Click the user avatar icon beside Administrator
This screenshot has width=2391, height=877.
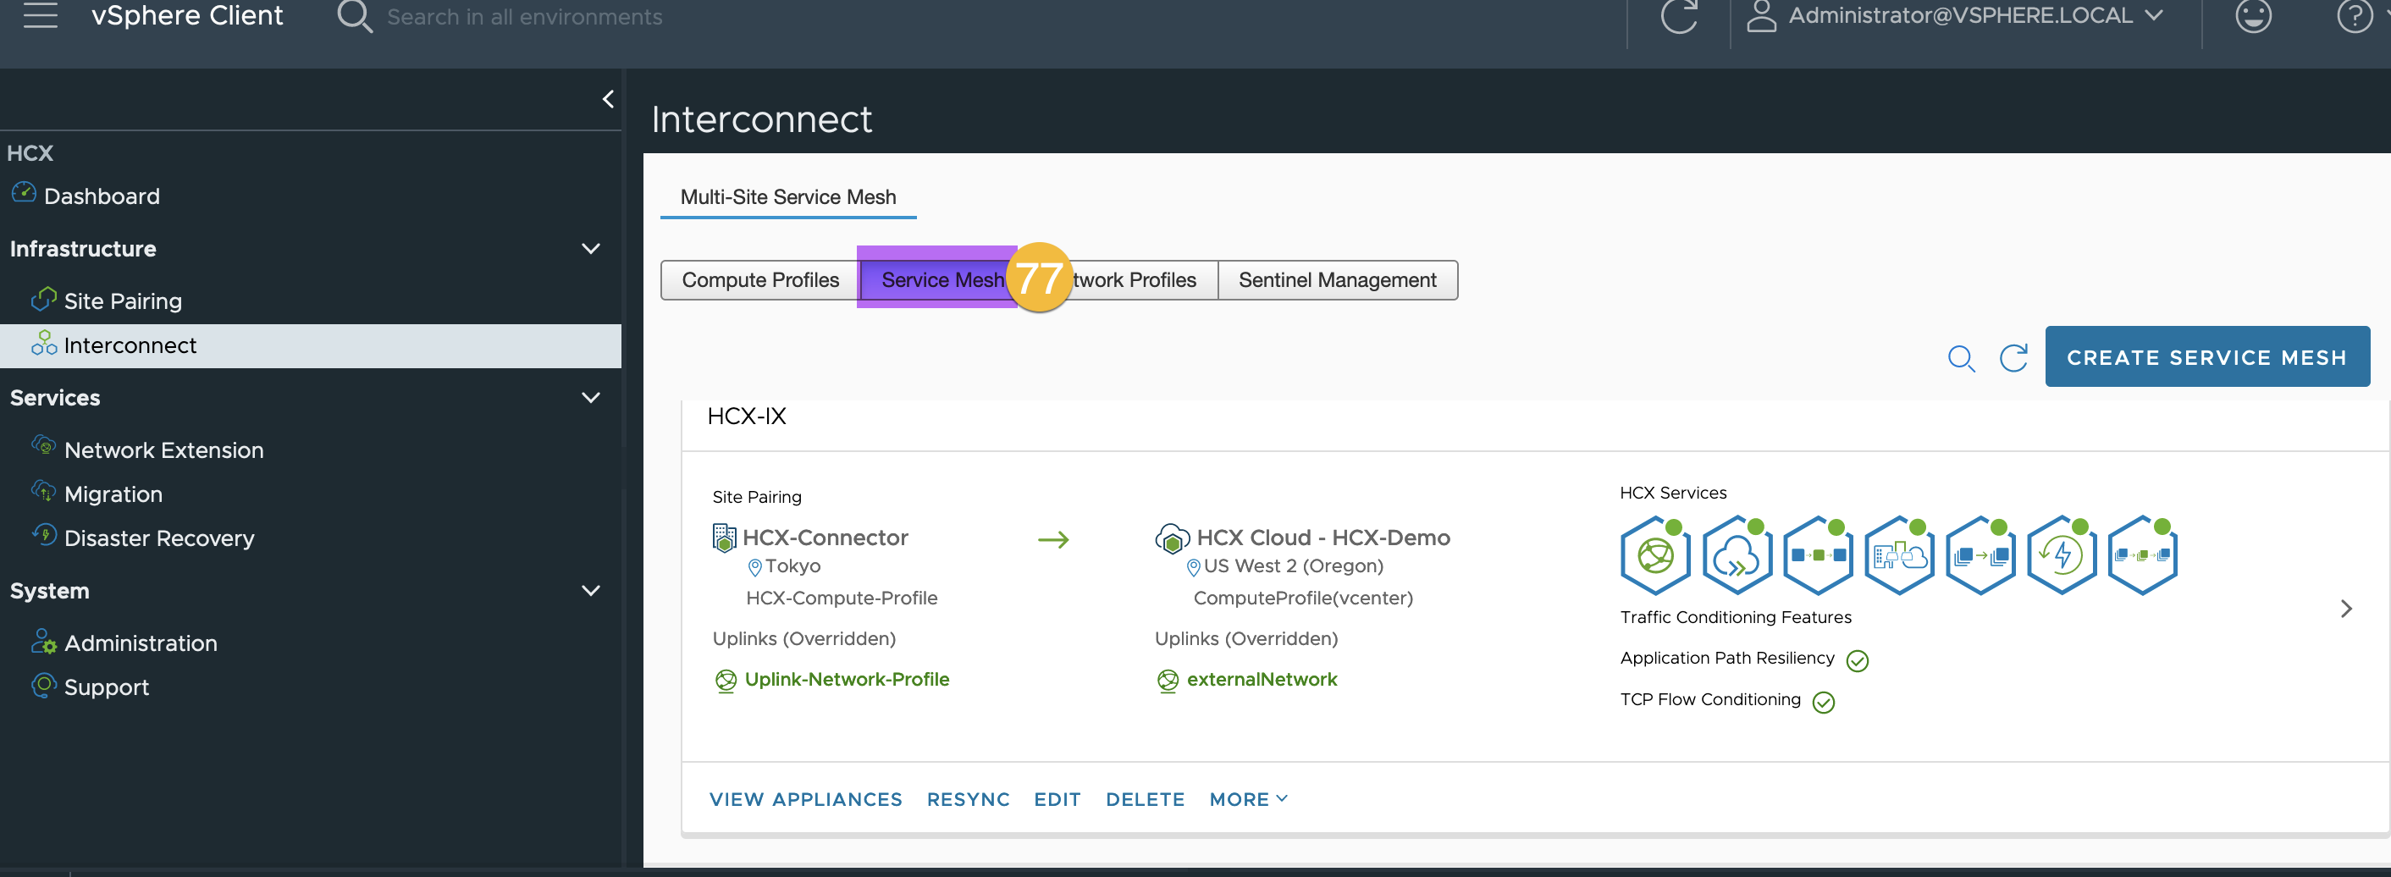(x=1761, y=16)
